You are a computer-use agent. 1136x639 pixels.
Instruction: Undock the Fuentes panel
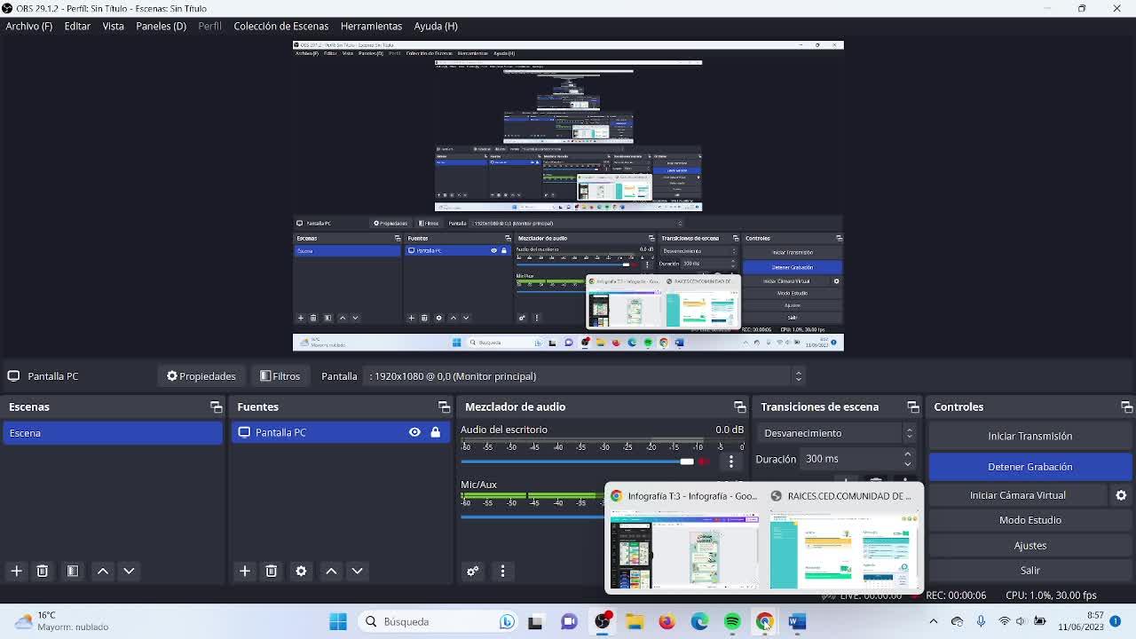click(444, 406)
